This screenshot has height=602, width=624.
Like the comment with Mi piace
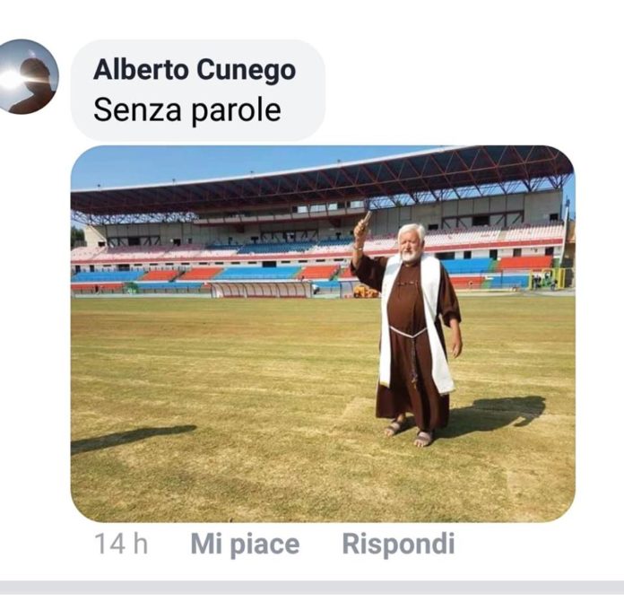coord(245,544)
